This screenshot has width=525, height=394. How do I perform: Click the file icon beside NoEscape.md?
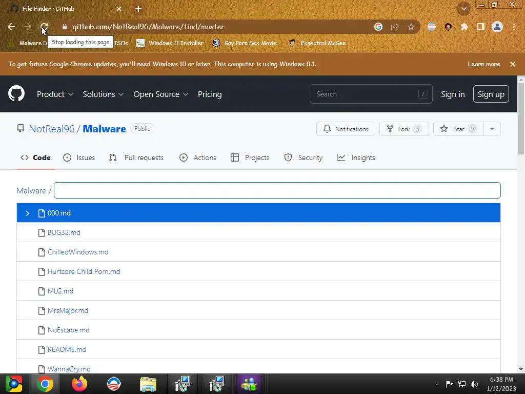(42, 330)
